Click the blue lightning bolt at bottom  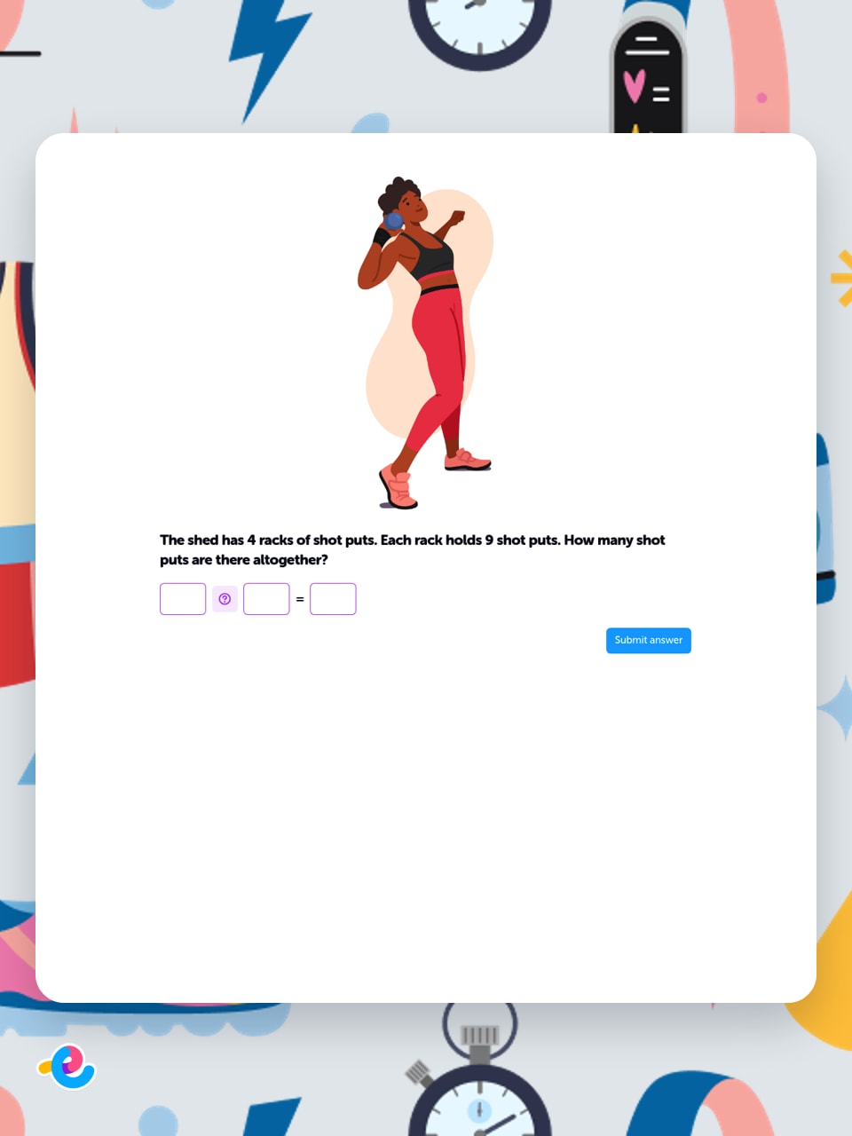tap(271, 1116)
